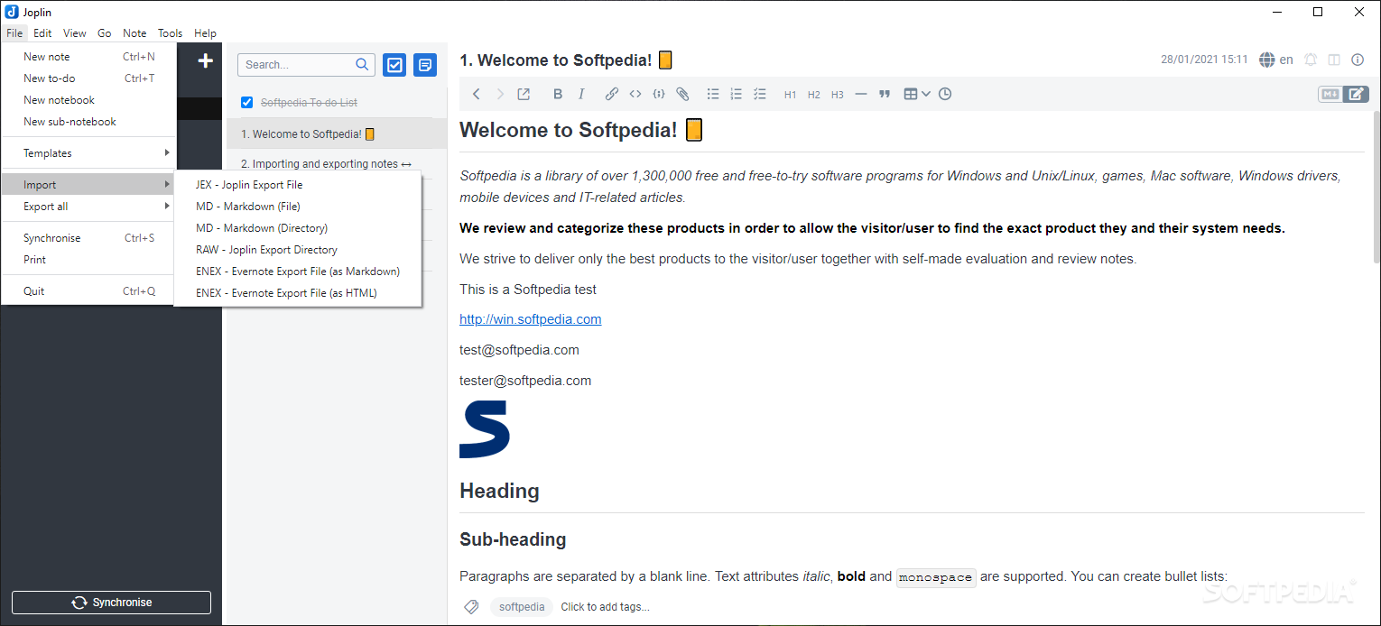This screenshot has height=626, width=1381.
Task: Choose New sub-notebook menu entry
Action: 88,122
